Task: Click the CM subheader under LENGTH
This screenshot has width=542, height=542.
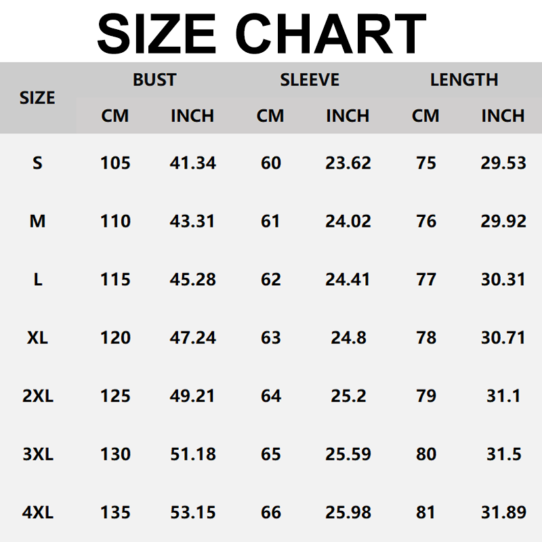Action: click(x=425, y=116)
